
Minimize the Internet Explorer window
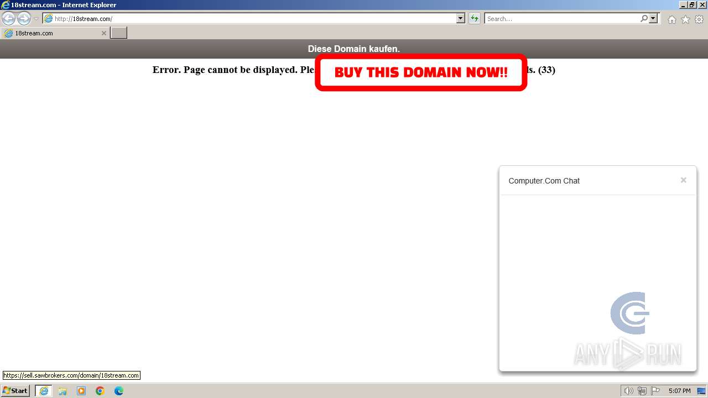click(x=683, y=5)
